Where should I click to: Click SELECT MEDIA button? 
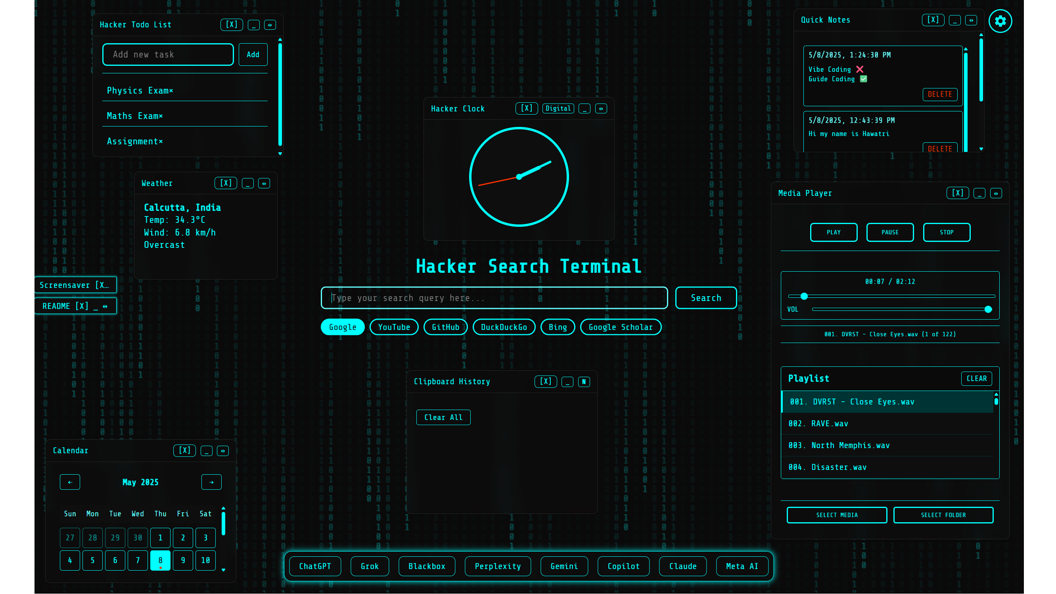coord(837,515)
